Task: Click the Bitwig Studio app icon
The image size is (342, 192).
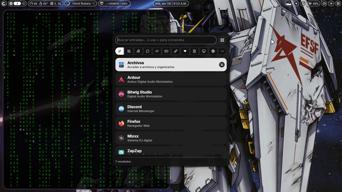Action: (x=121, y=94)
